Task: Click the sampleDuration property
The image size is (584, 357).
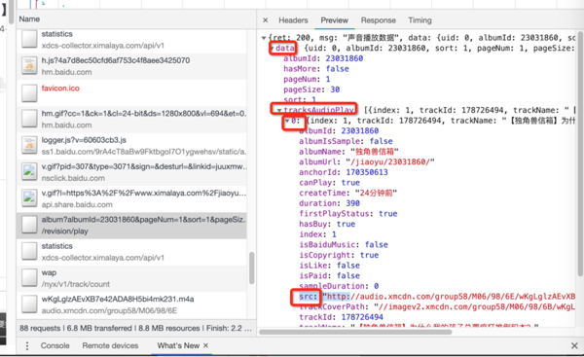Action: point(339,286)
